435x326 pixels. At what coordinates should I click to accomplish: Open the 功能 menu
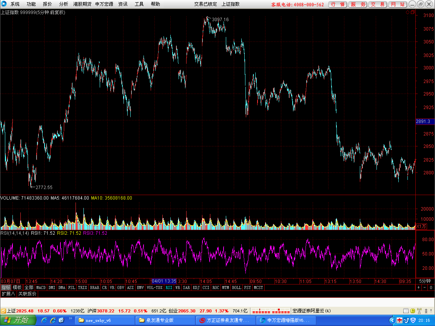point(31,4)
